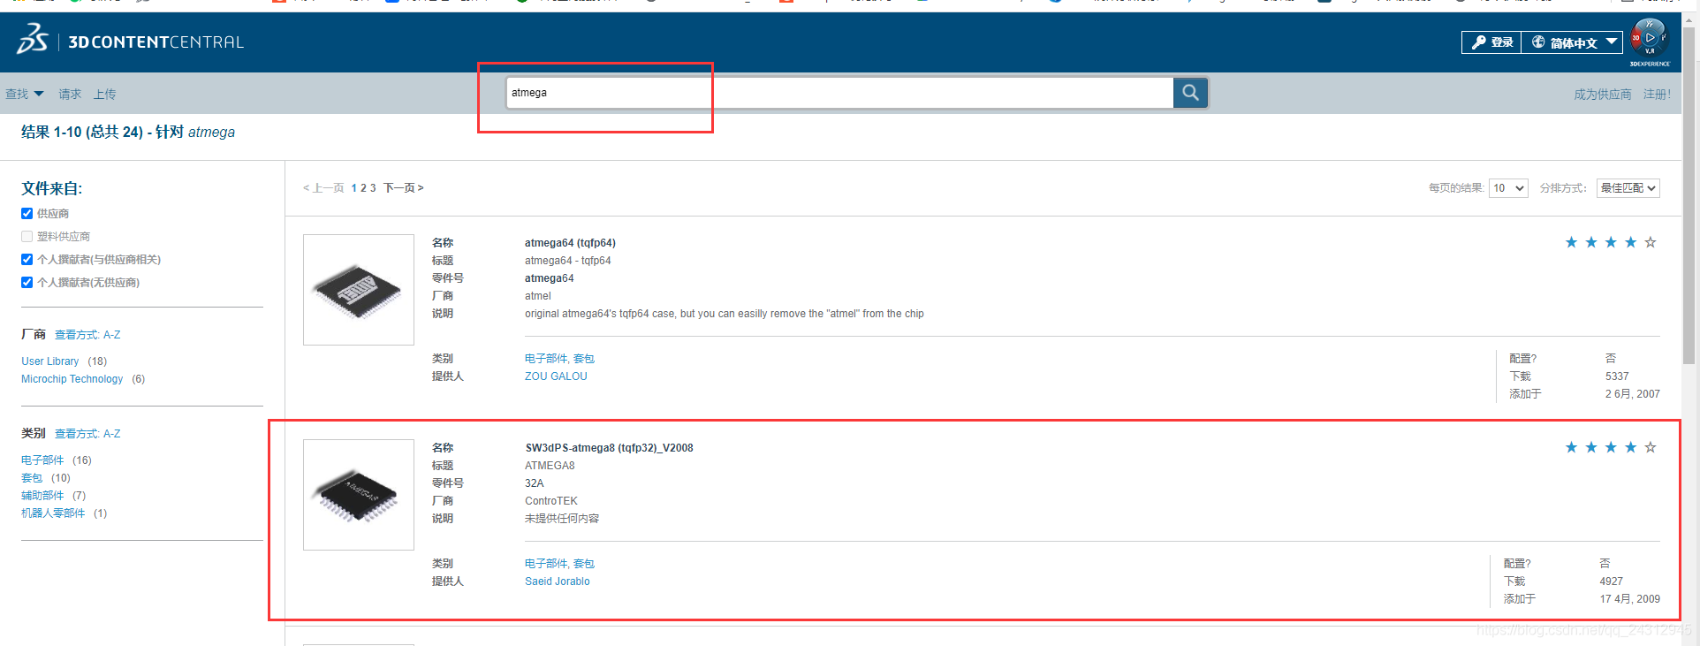Rate atmega64 (tqfp64) one star

1571,242
